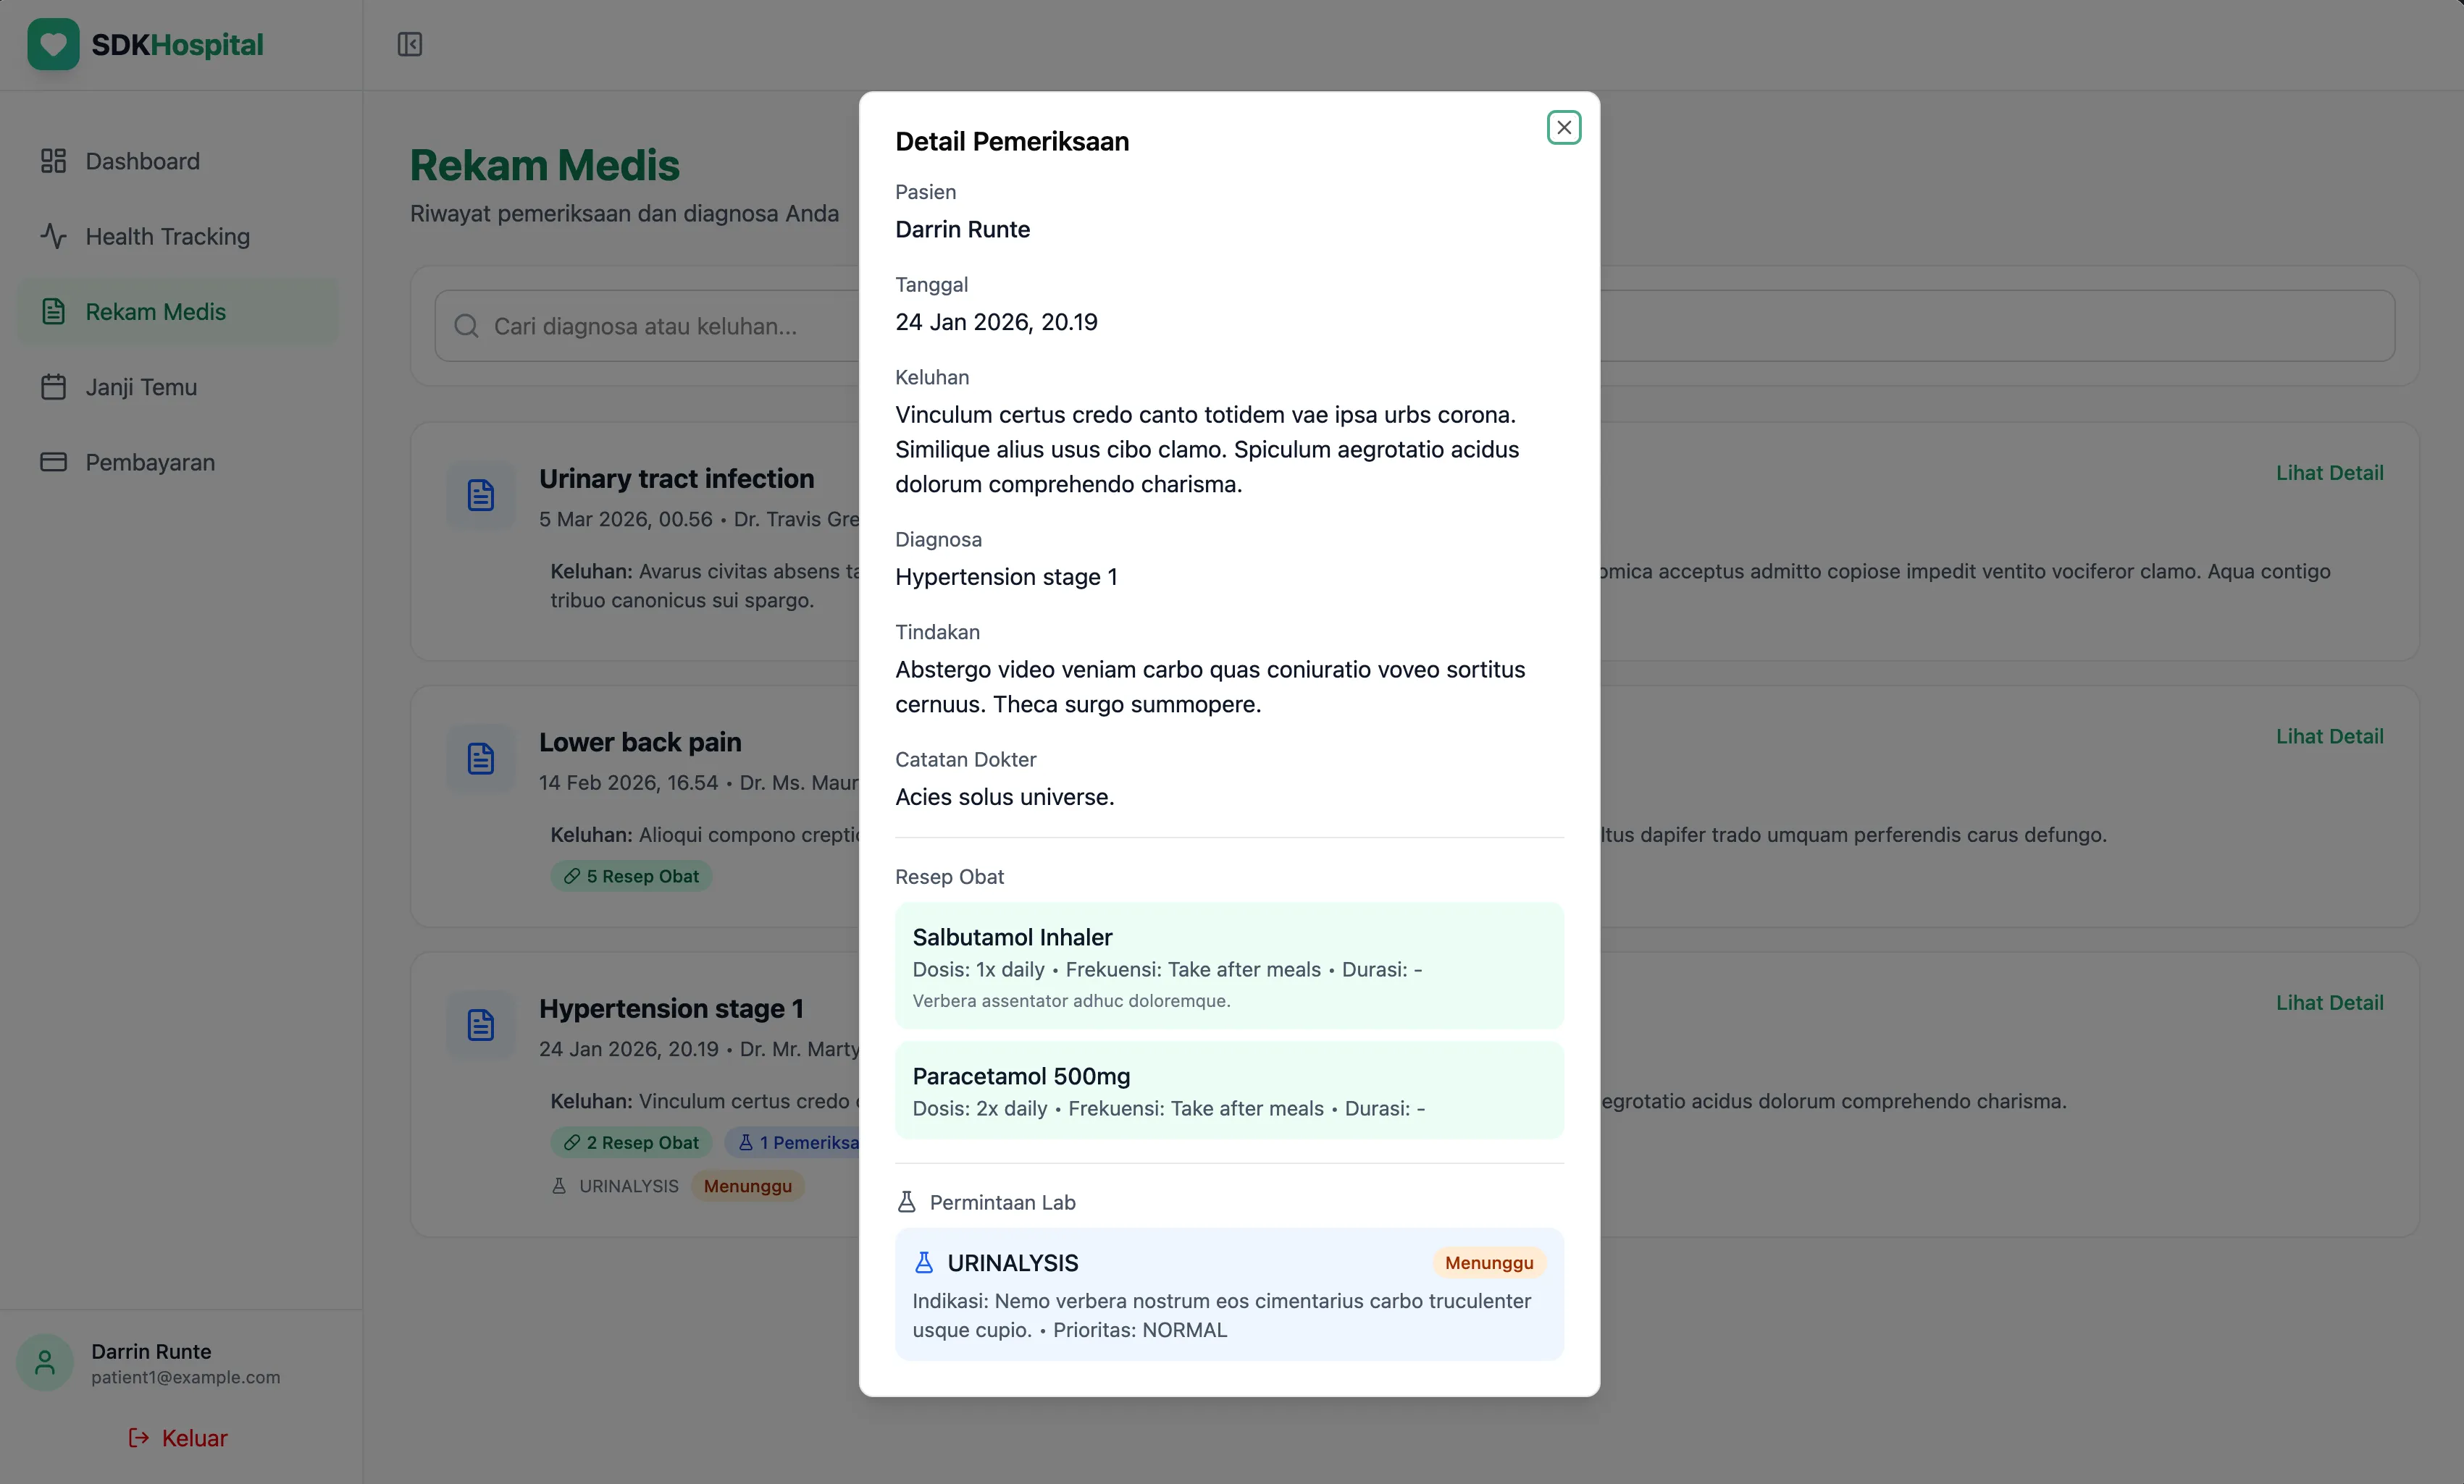Open Lihat Detail for Hypertension stage 1

[2329, 1003]
